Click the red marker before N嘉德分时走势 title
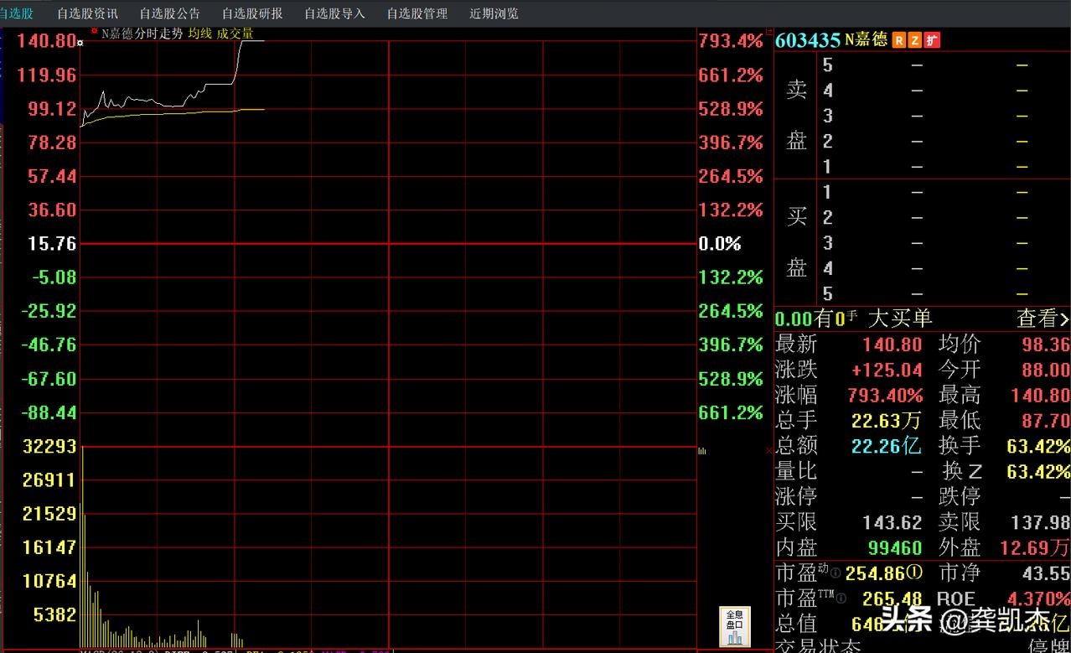The height and width of the screenshot is (653, 1071). [x=94, y=30]
